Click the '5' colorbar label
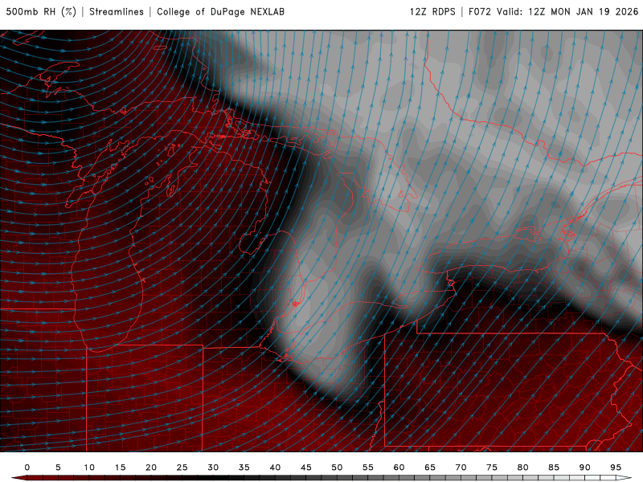The width and height of the screenshot is (643, 482). [x=58, y=468]
